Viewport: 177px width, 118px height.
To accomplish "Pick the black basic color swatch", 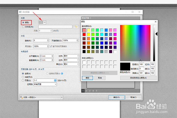I will click(x=84, y=52).
